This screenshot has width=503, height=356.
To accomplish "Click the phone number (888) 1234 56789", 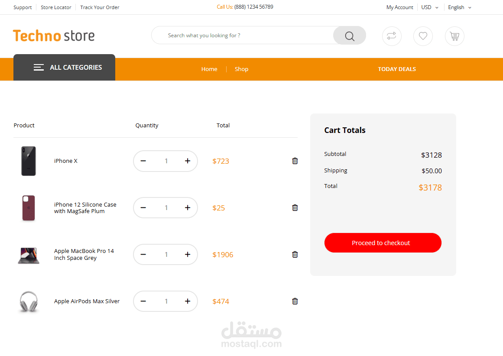I will [254, 7].
